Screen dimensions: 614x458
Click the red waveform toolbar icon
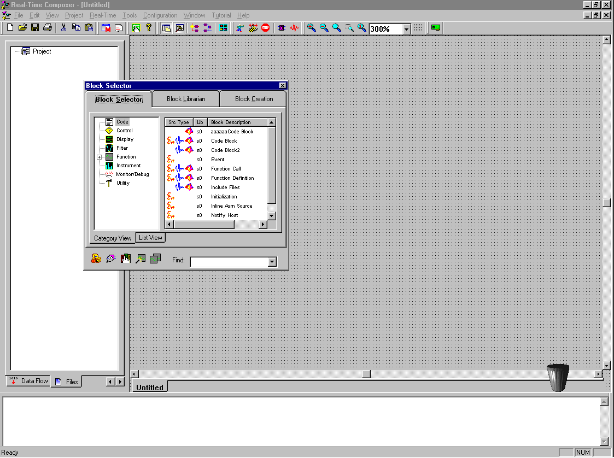click(x=294, y=28)
